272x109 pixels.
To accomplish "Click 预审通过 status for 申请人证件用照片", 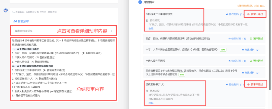I will (x=256, y=61).
